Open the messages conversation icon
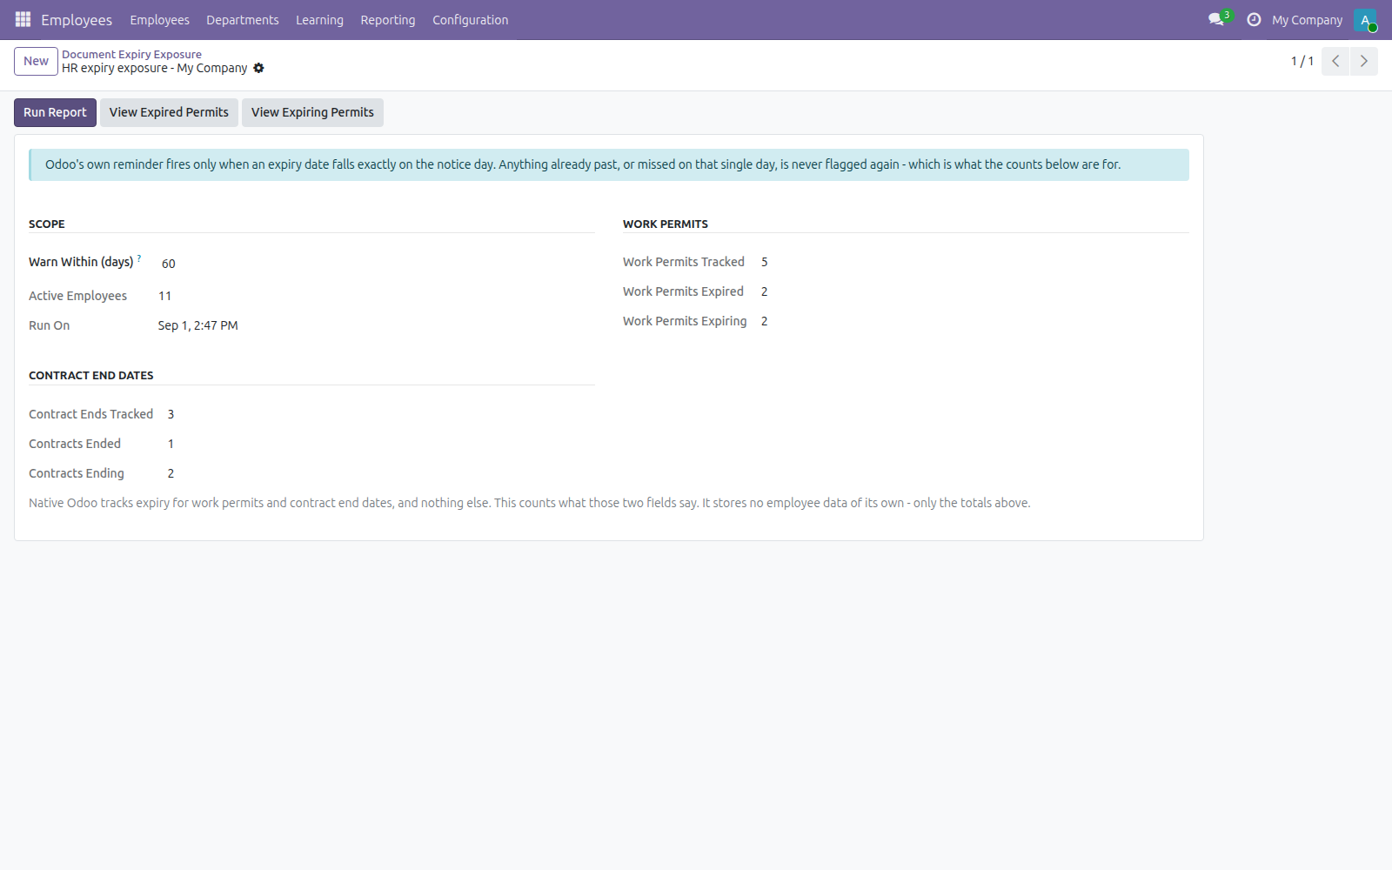The height and width of the screenshot is (870, 1392). (1216, 19)
